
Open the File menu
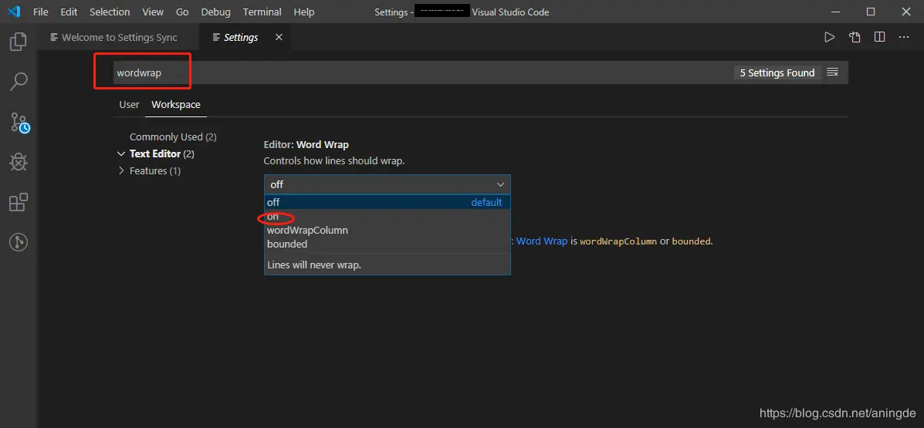41,12
